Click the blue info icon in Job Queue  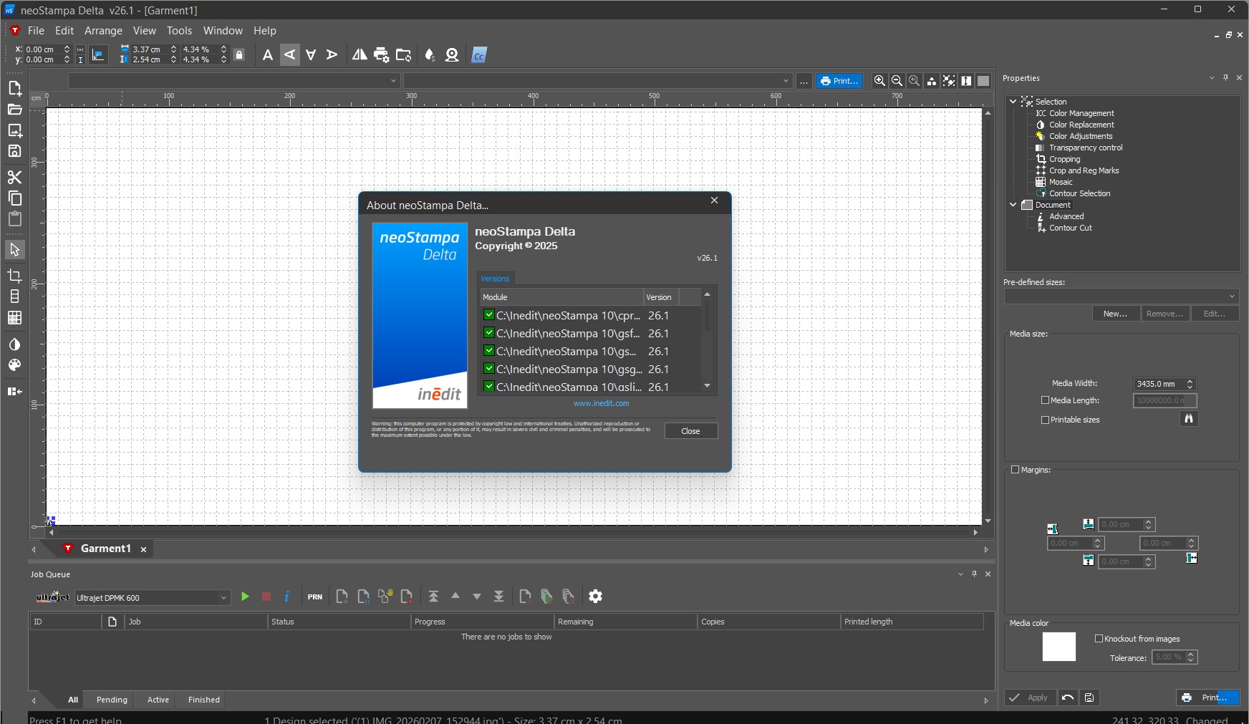pyautogui.click(x=287, y=597)
